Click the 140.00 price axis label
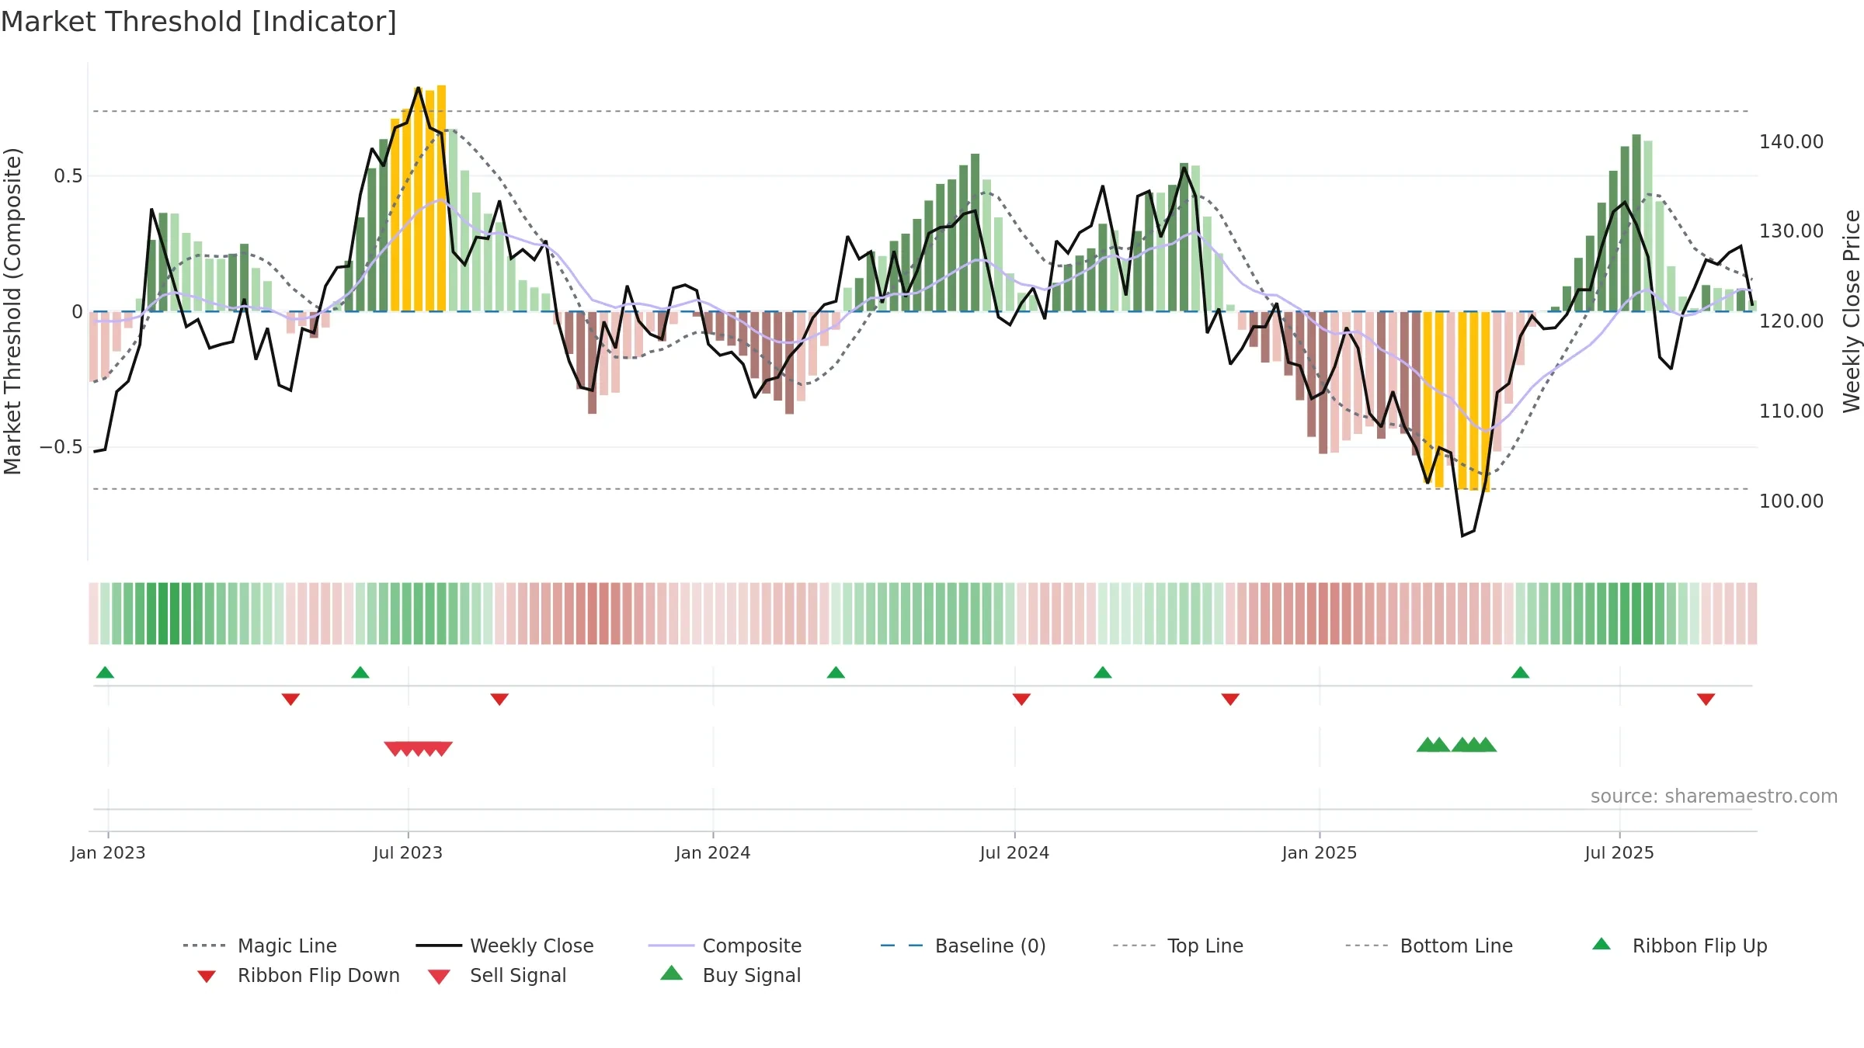The height and width of the screenshot is (1048, 1864). tap(1791, 141)
